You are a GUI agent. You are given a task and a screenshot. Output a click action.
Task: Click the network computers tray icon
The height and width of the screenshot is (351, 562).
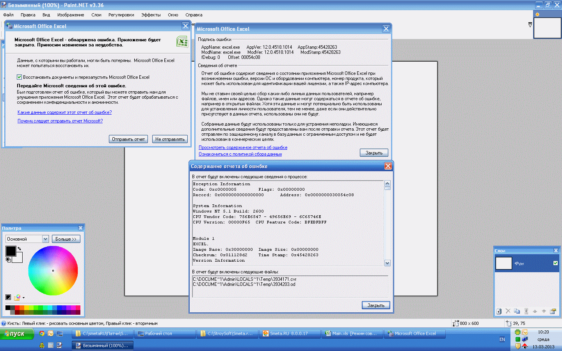525,339
